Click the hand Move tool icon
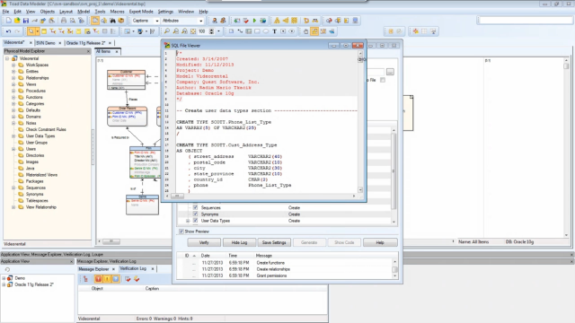 305,31
